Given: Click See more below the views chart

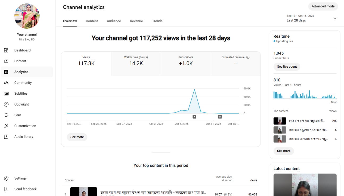Looking at the screenshot, I should [x=77, y=137].
